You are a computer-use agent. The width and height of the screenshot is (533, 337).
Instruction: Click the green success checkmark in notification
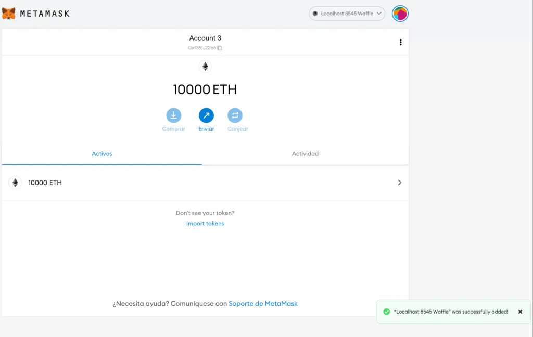[386, 312]
